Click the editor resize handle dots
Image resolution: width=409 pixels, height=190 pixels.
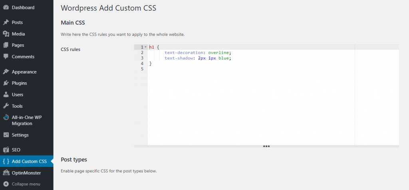pos(266,146)
